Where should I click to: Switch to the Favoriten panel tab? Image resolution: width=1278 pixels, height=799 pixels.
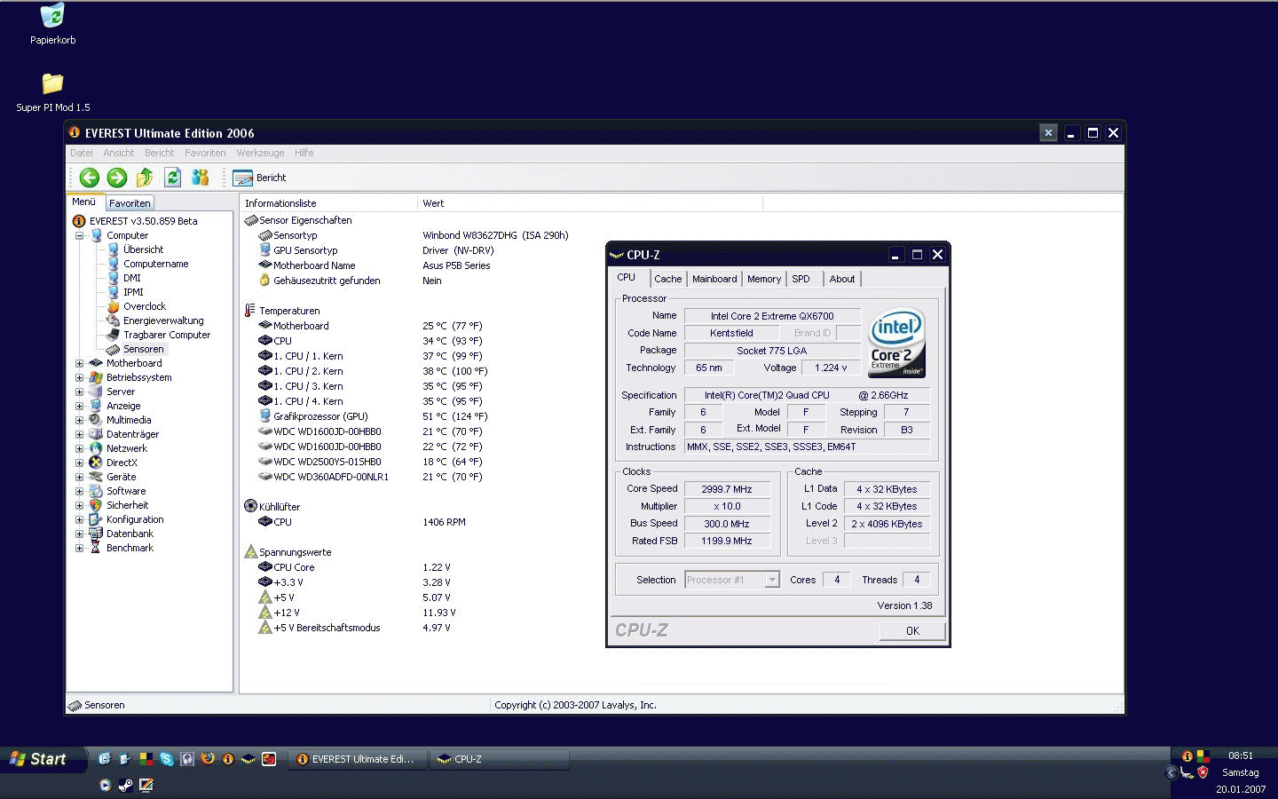pos(130,203)
